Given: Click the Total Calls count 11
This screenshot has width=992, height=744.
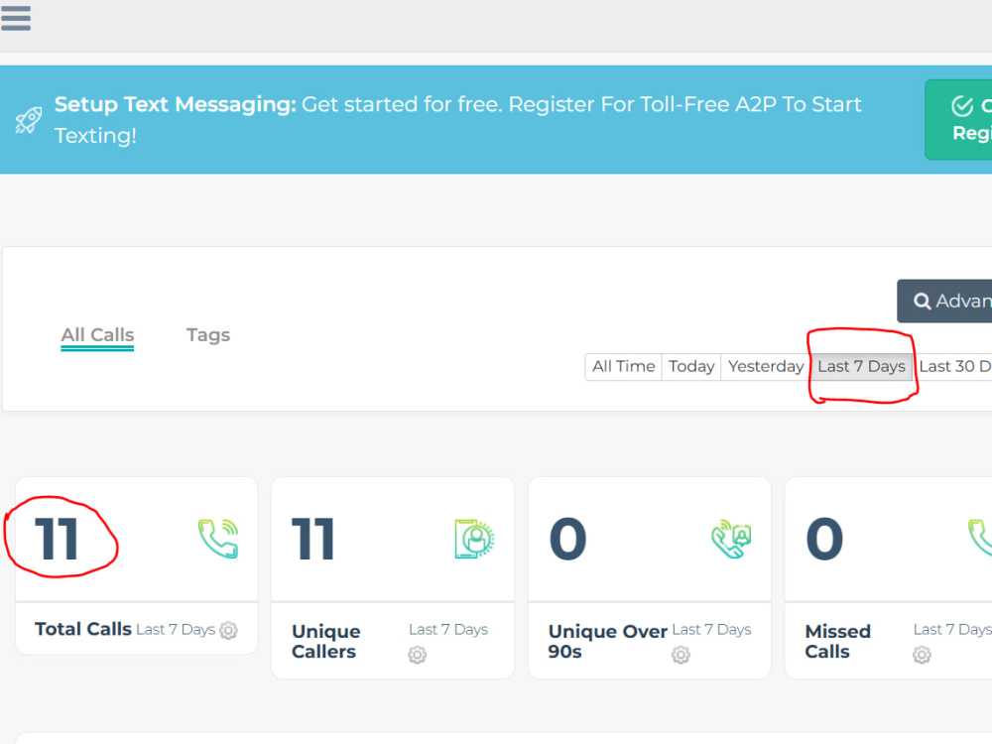Looking at the screenshot, I should [x=57, y=539].
